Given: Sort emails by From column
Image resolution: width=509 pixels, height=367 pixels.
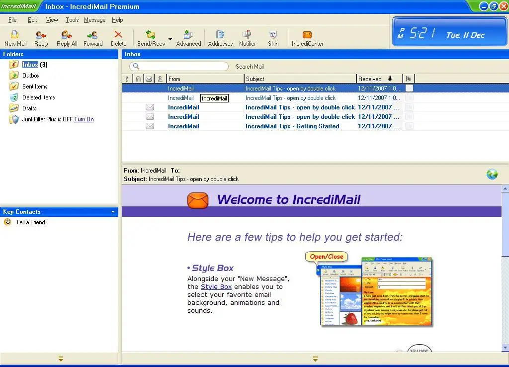Looking at the screenshot, I should click(x=205, y=79).
